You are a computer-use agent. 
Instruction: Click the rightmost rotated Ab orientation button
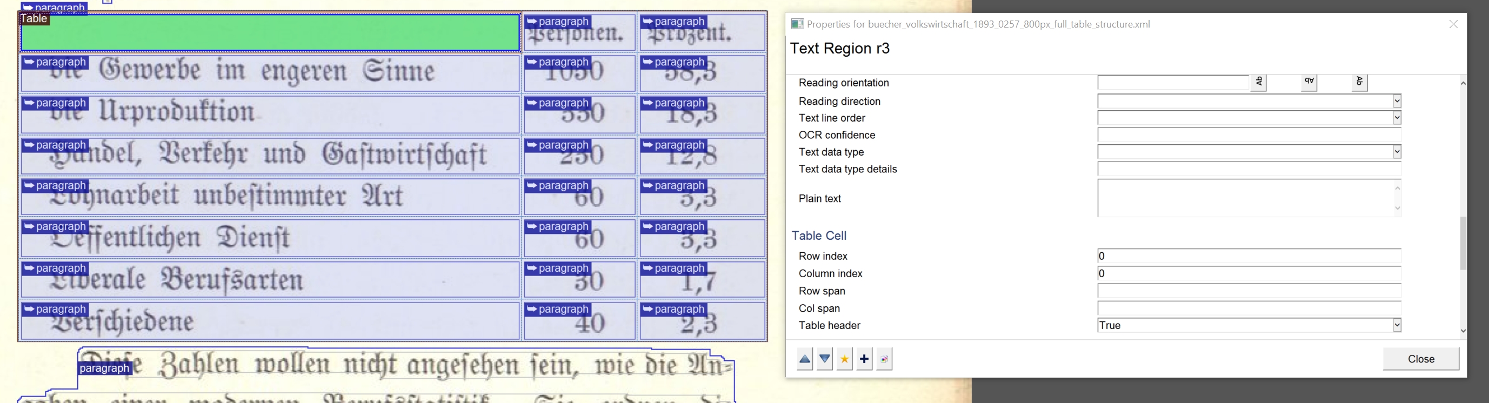coord(1359,83)
